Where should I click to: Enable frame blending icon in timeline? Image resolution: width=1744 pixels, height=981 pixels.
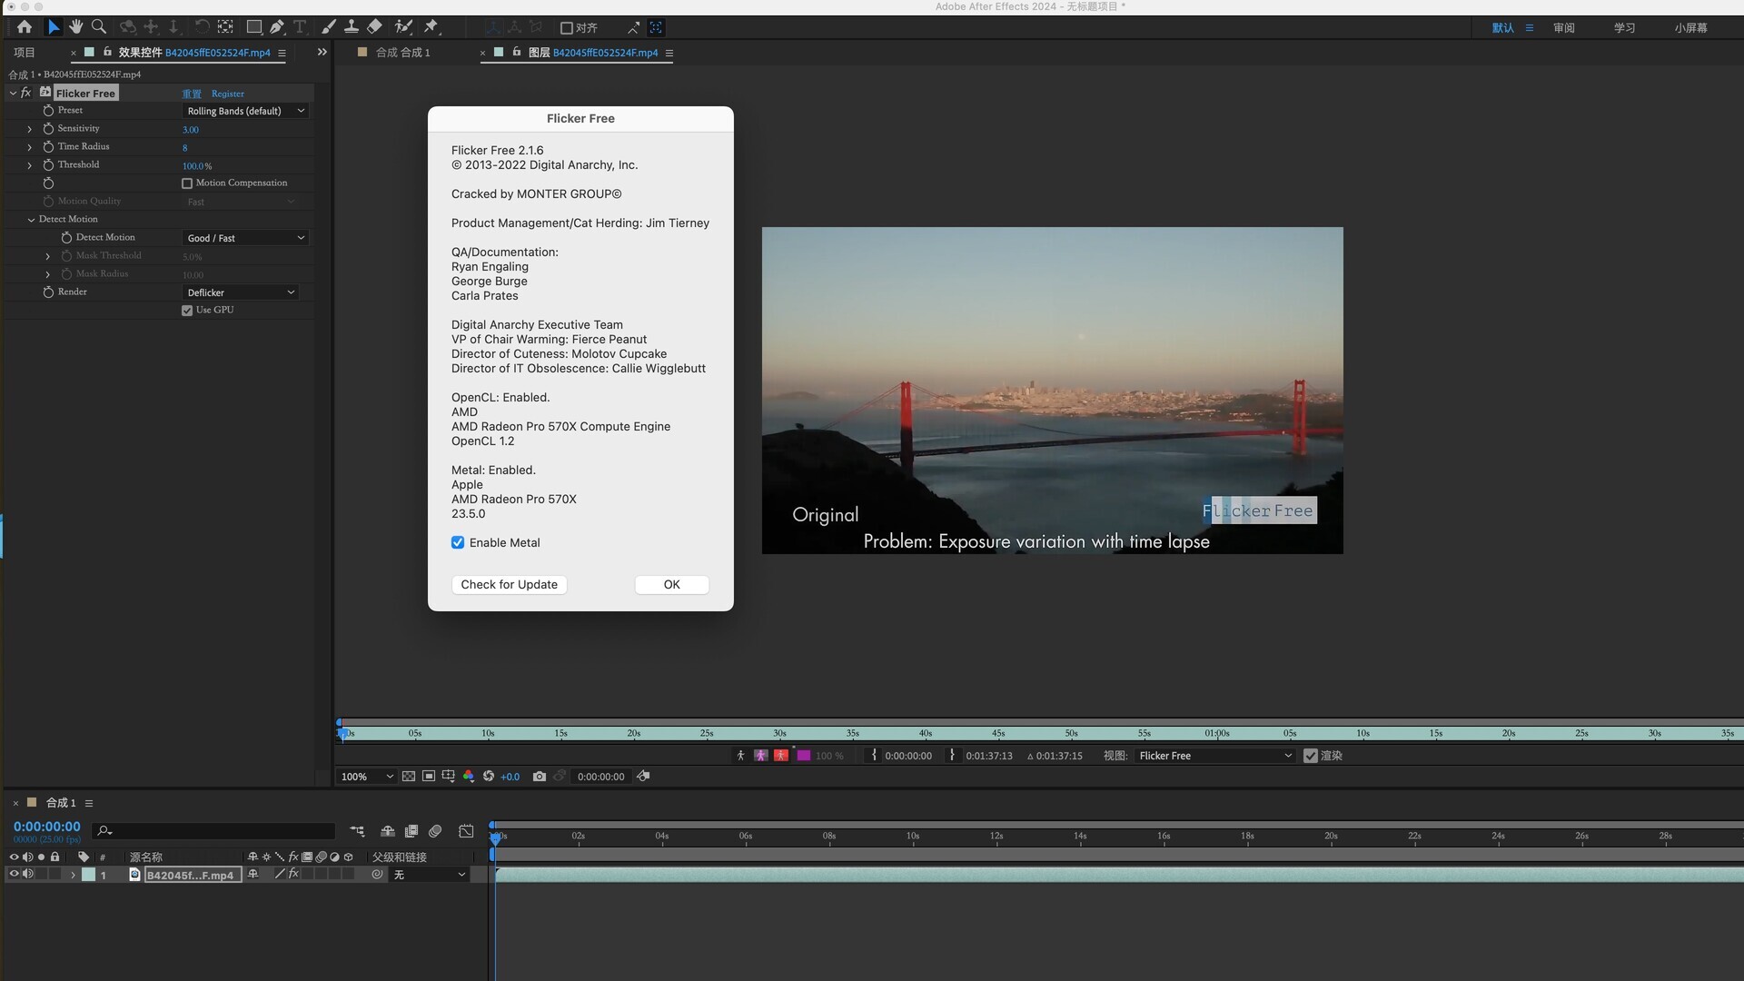(x=411, y=831)
